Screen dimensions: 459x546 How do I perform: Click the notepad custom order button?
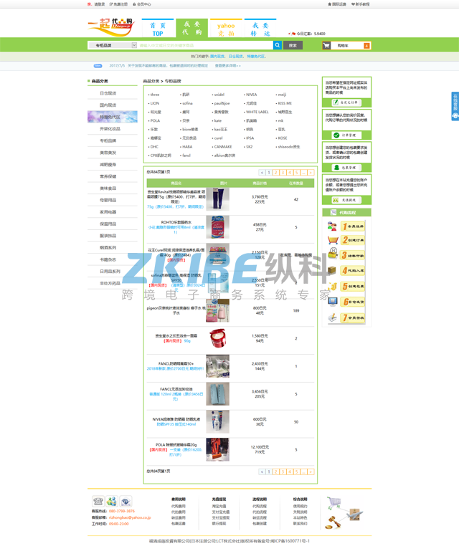click(346, 102)
